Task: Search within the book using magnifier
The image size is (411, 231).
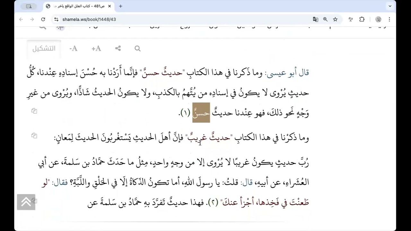Action: [137, 48]
